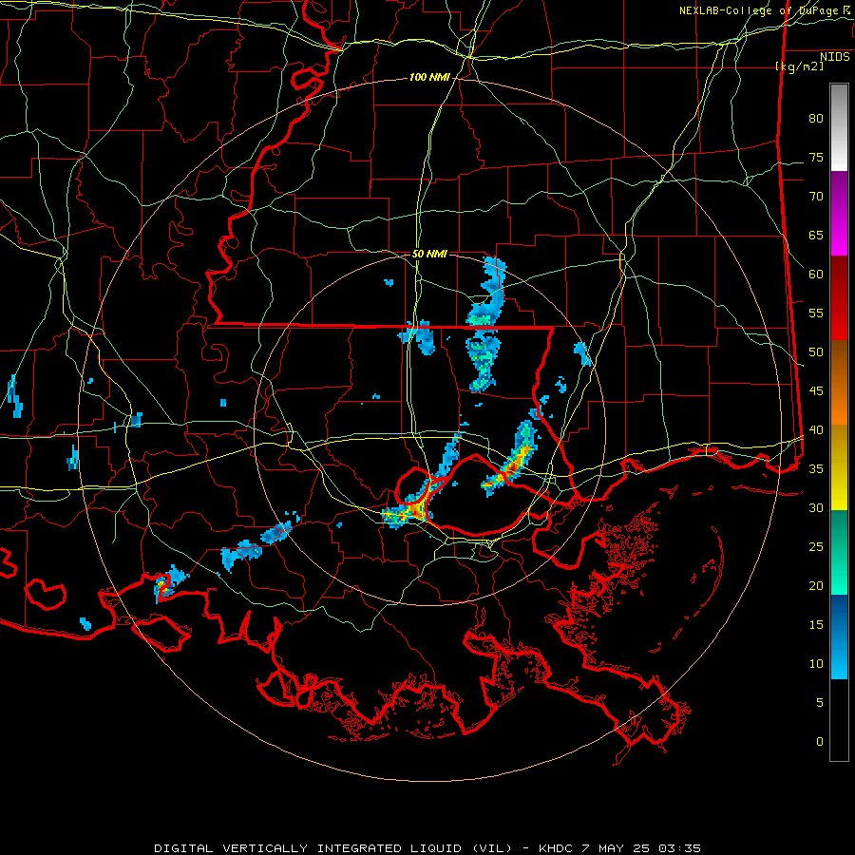The width and height of the screenshot is (855, 855).
Task: Click the 7 MAY 25 date in caption
Action: pyautogui.click(x=617, y=848)
